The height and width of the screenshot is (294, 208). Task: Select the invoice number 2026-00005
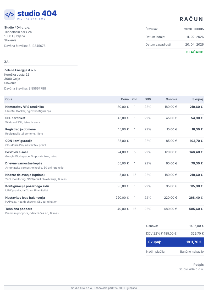(x=194, y=29)
